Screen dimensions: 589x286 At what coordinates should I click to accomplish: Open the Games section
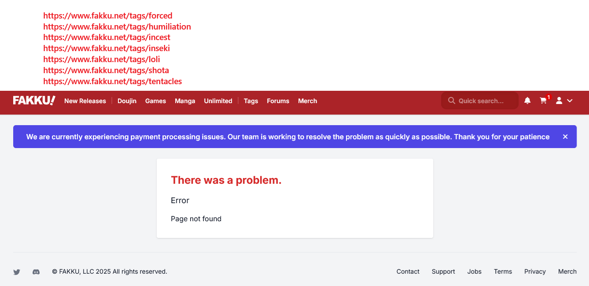[155, 101]
